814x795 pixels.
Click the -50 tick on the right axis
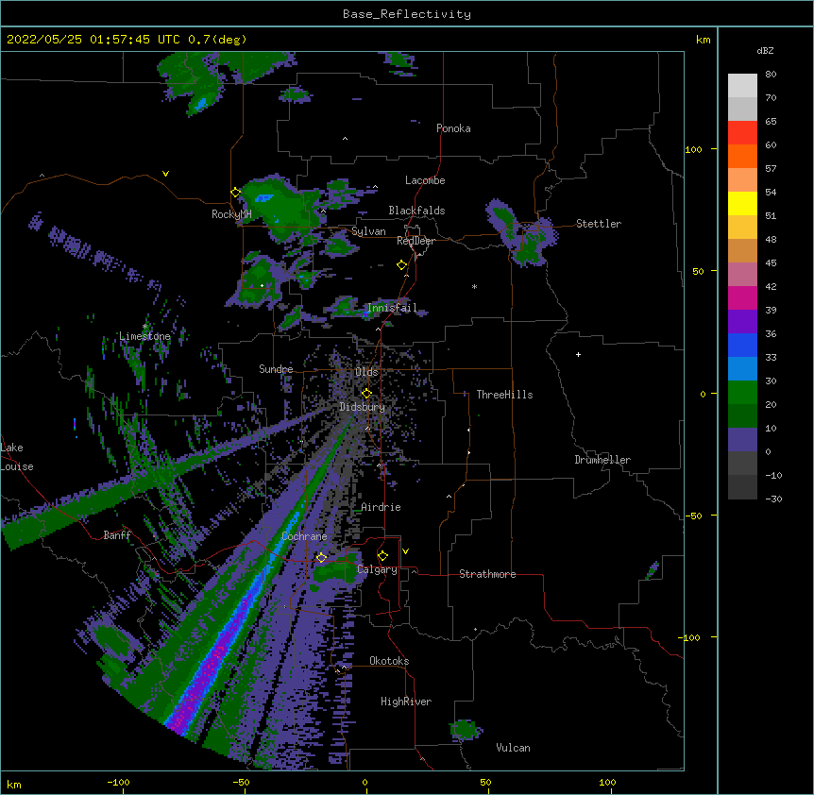(x=693, y=516)
